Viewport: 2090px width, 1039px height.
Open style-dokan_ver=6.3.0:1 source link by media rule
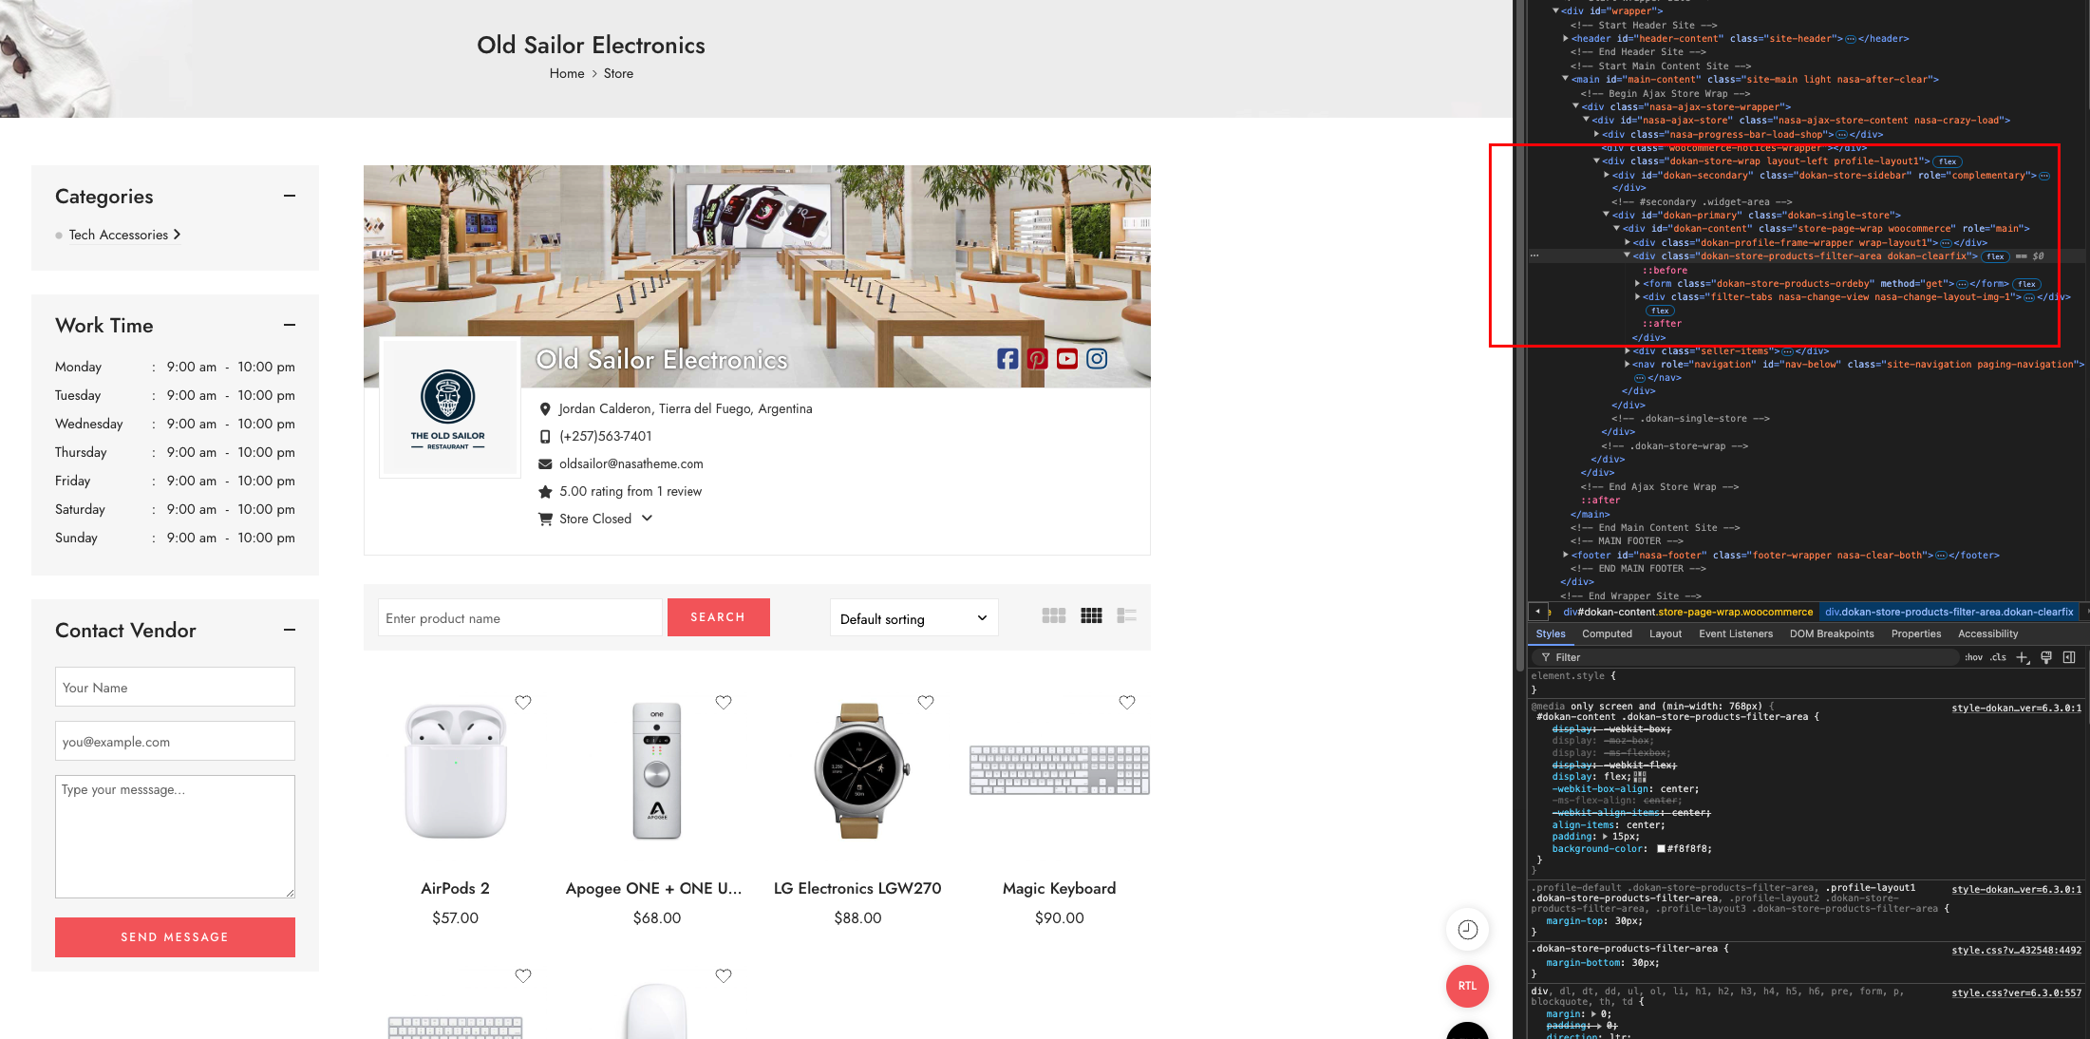point(2016,708)
